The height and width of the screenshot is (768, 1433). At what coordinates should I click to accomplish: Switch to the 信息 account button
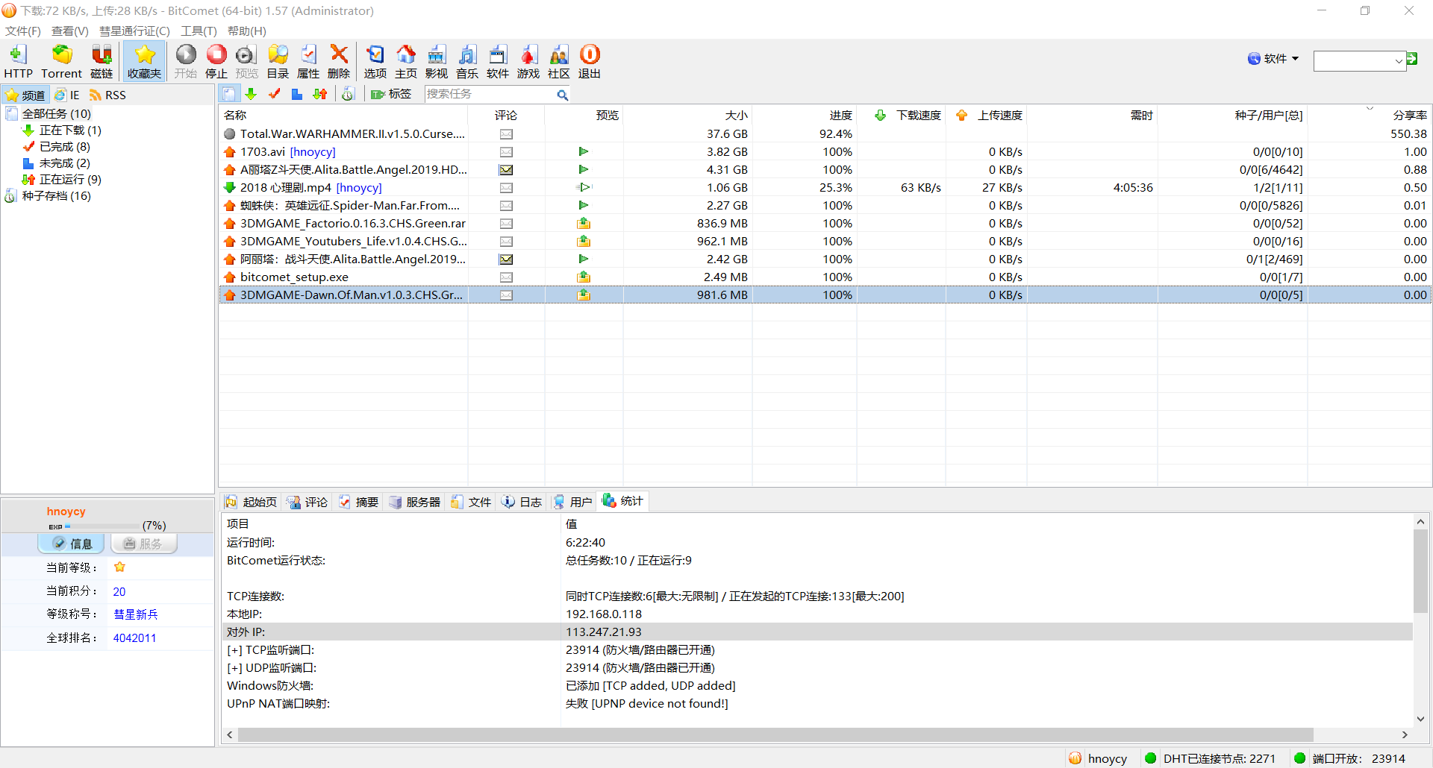click(x=72, y=544)
